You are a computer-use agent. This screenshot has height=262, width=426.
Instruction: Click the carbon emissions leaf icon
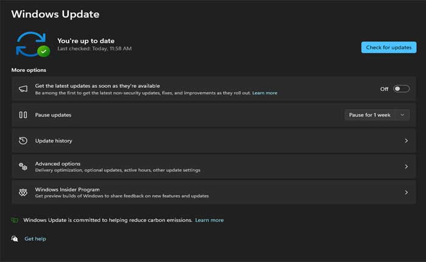tap(15, 220)
